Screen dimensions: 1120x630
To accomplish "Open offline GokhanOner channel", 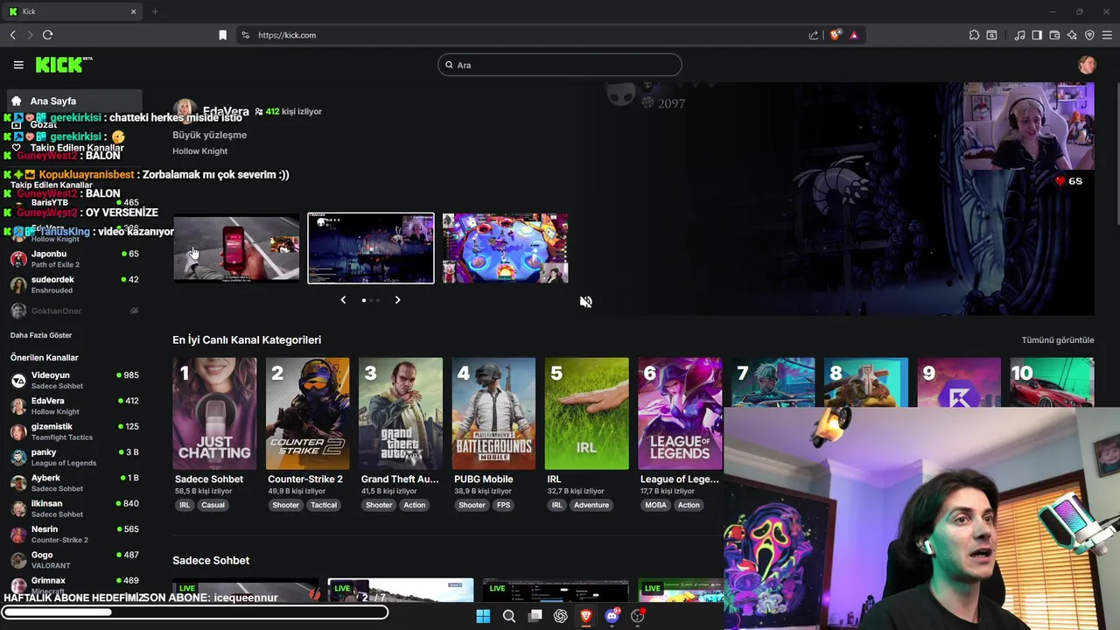I will coord(73,311).
